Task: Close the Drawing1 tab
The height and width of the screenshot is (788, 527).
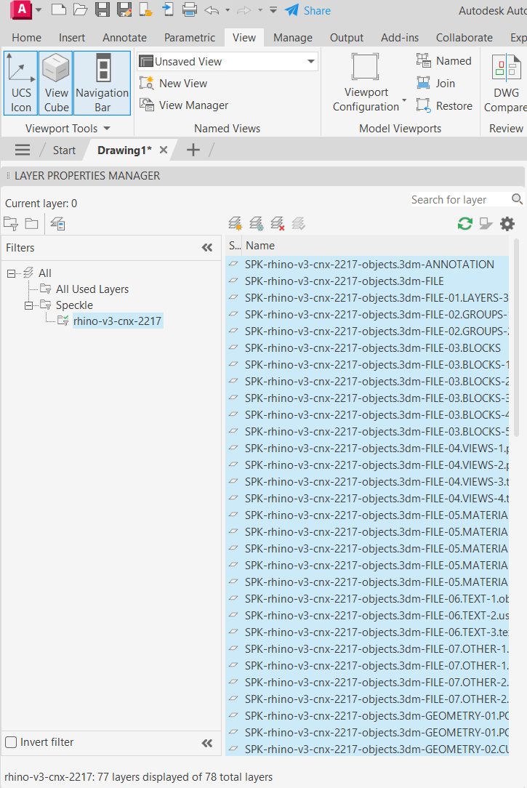Action: [x=164, y=150]
